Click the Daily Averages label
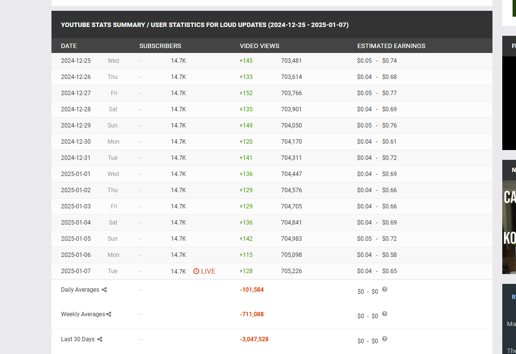This screenshot has width=516, height=354. (80, 289)
